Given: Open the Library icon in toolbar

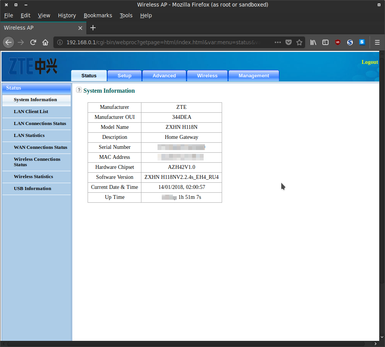Looking at the screenshot, I should tap(314, 42).
